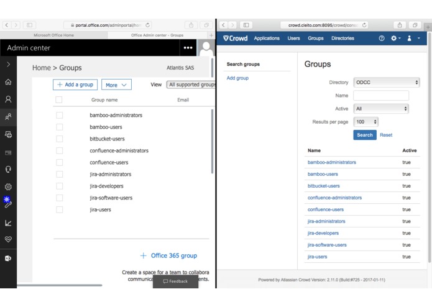Check the jira-software-users group checkbox
432x307 pixels.
59,198
